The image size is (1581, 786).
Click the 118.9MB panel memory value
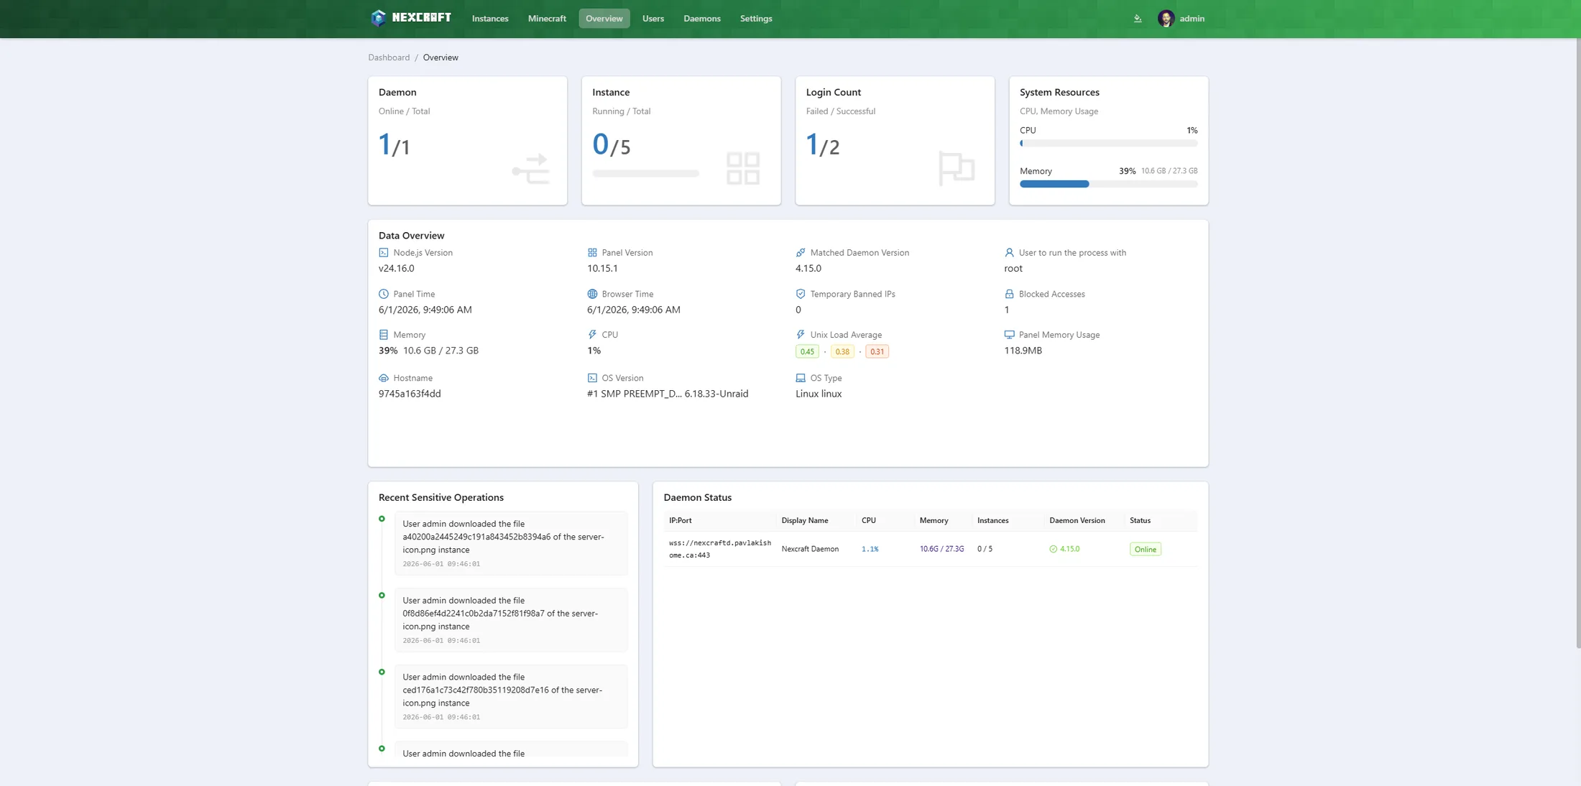pyautogui.click(x=1023, y=351)
